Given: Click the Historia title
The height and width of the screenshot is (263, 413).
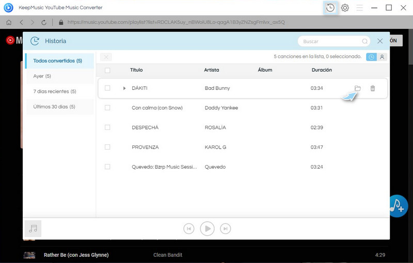Looking at the screenshot, I should pos(56,41).
